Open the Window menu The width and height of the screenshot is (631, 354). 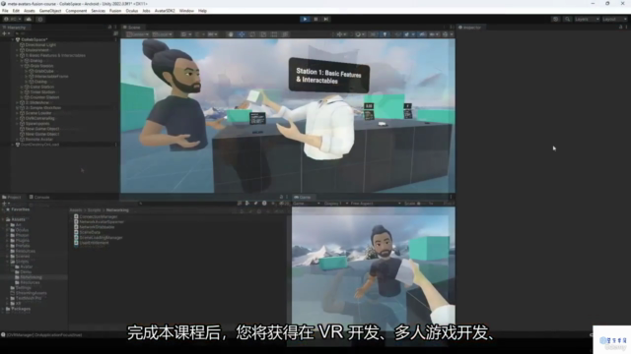(x=186, y=11)
